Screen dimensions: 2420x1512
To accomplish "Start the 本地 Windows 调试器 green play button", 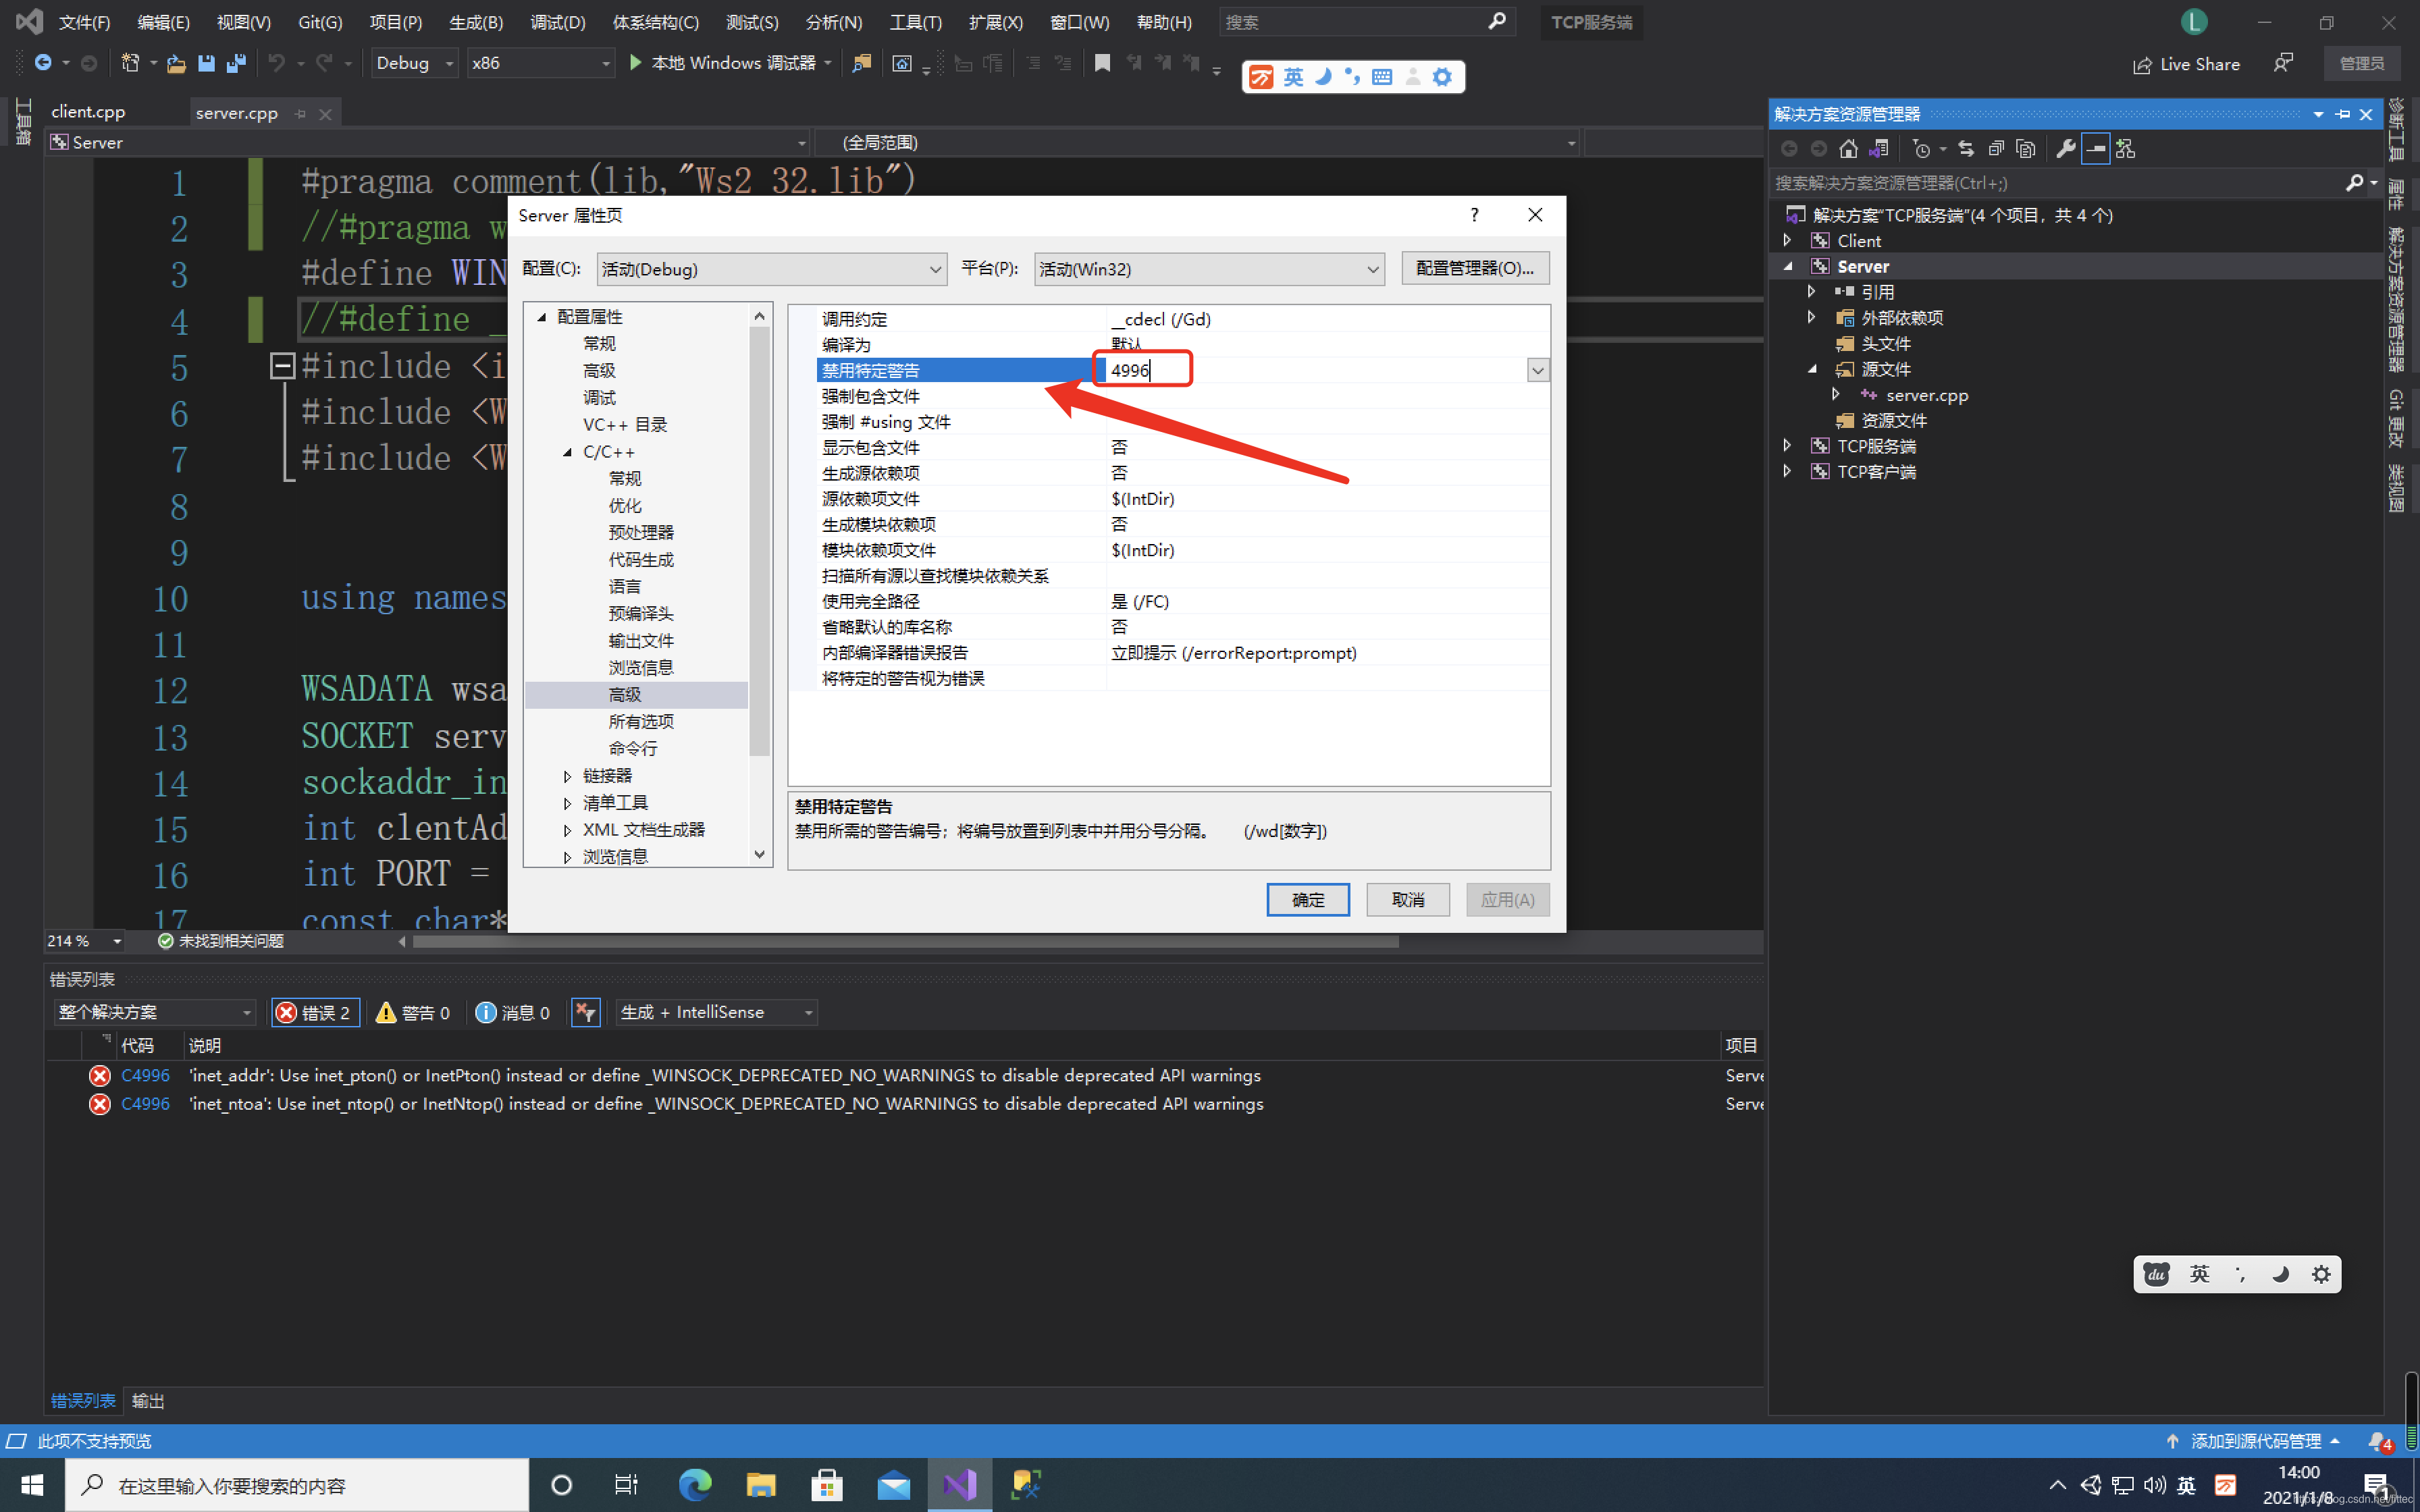I will pyautogui.click(x=635, y=63).
